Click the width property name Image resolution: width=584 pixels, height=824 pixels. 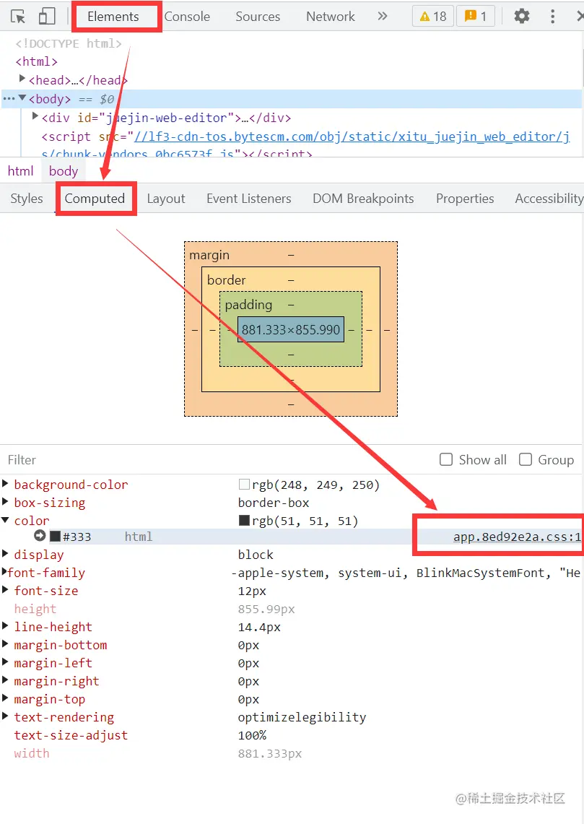click(32, 753)
